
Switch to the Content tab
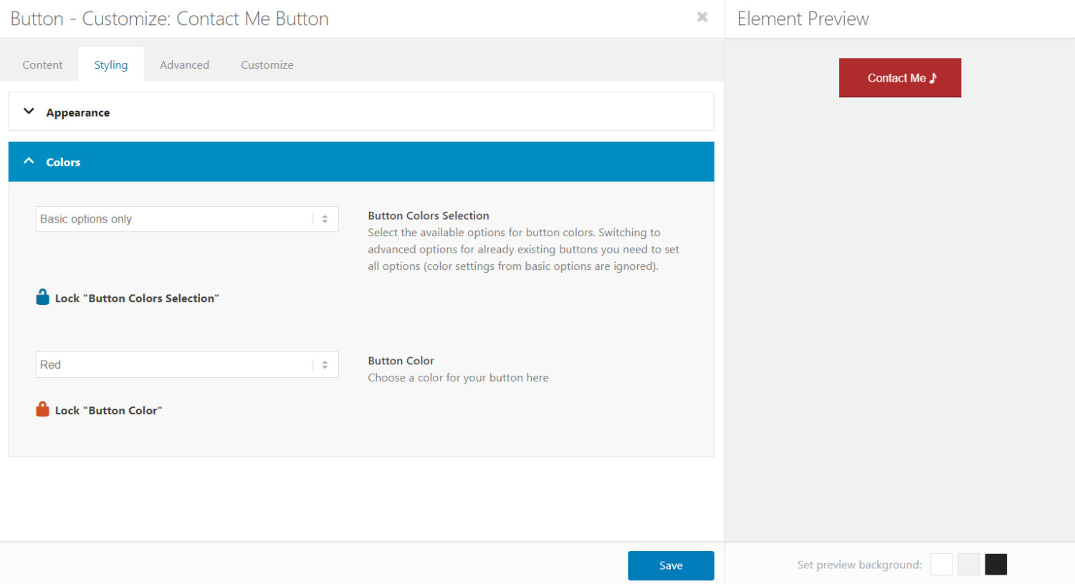42,64
